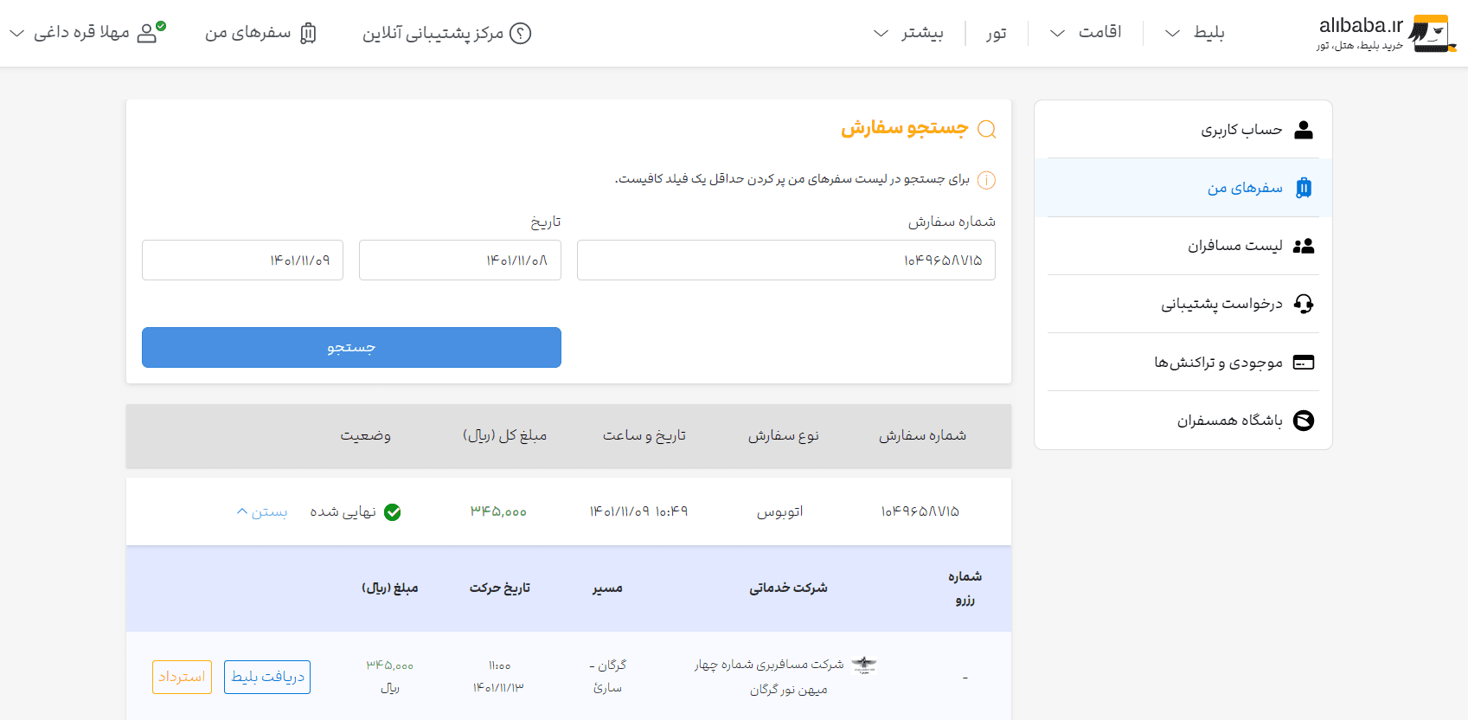Image resolution: width=1468 pixels, height=720 pixels.
Task: Click اتوبوس order type cell
Action: pos(780,511)
